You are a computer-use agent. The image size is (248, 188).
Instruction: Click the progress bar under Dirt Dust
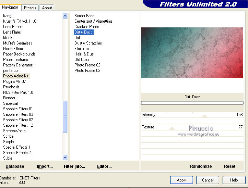point(192,103)
